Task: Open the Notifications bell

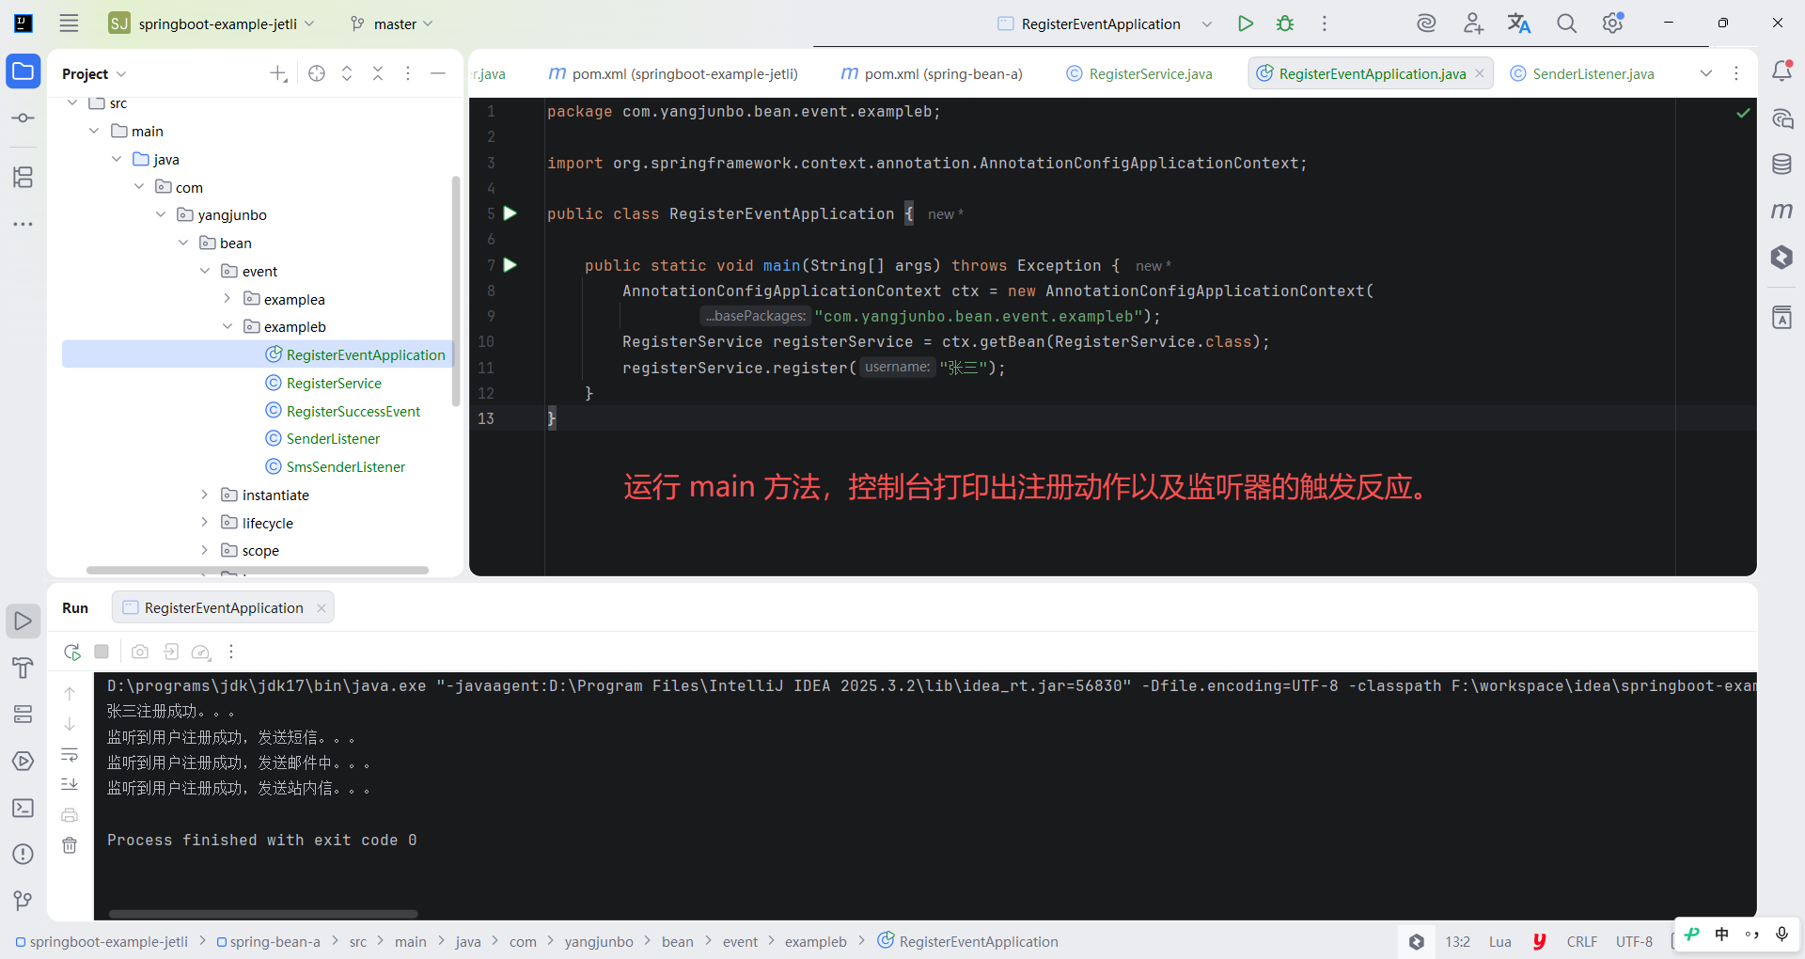Action: click(x=1781, y=71)
